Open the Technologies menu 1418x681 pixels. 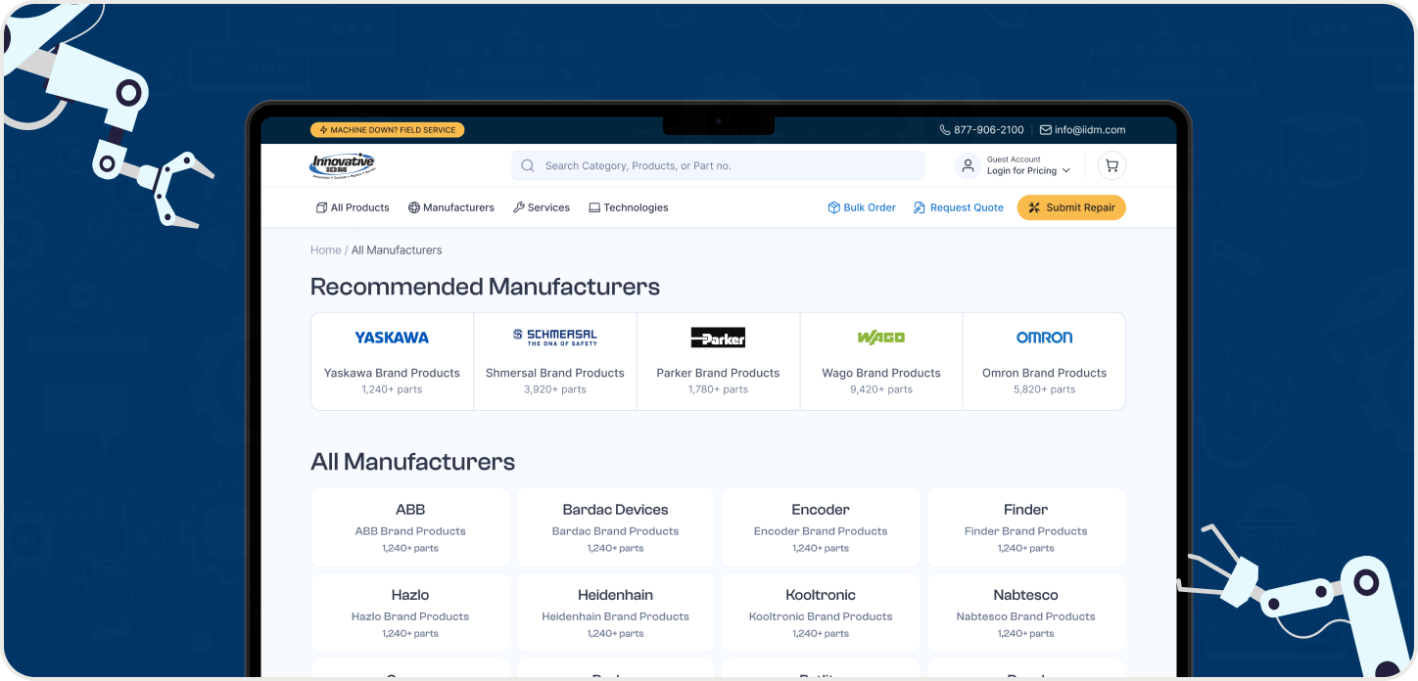point(629,207)
